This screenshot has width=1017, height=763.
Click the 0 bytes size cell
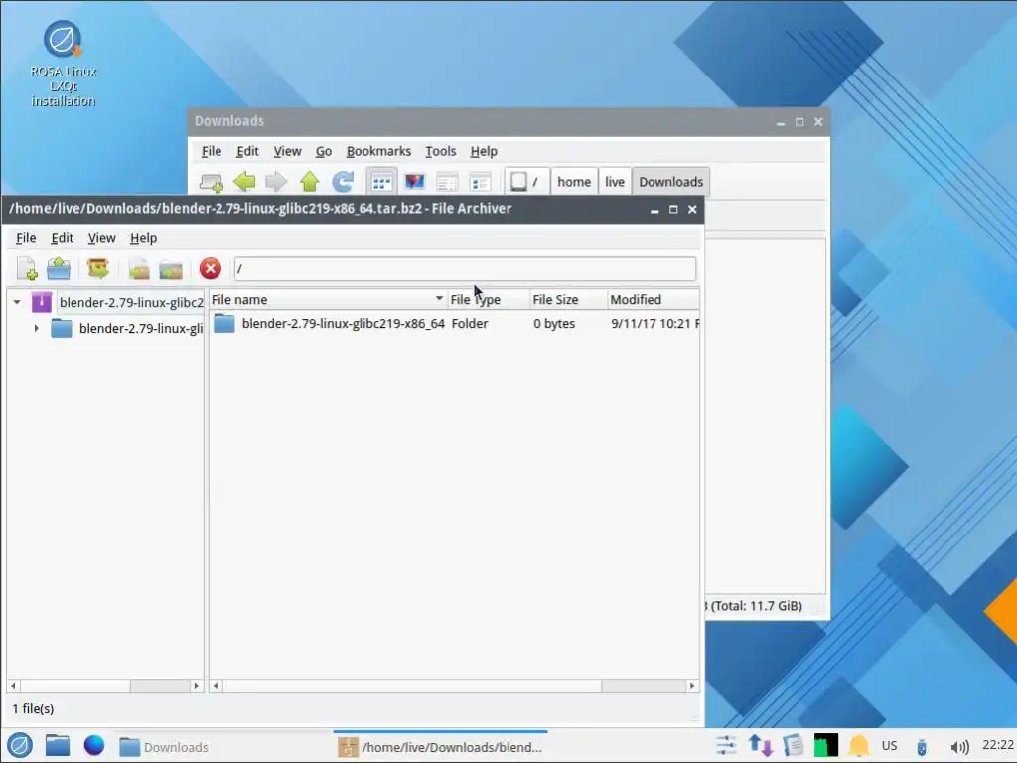[x=554, y=323]
